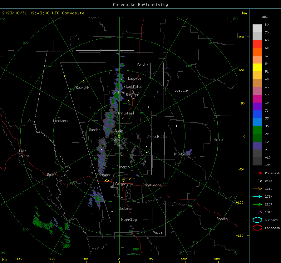This screenshot has width=281, height=263.
Task: Click the Lake Louise map label
Action: [x=24, y=154]
